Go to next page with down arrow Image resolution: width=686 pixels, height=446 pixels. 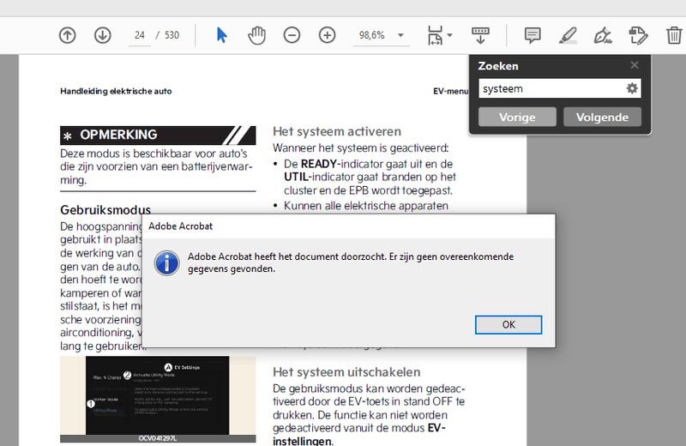click(102, 35)
